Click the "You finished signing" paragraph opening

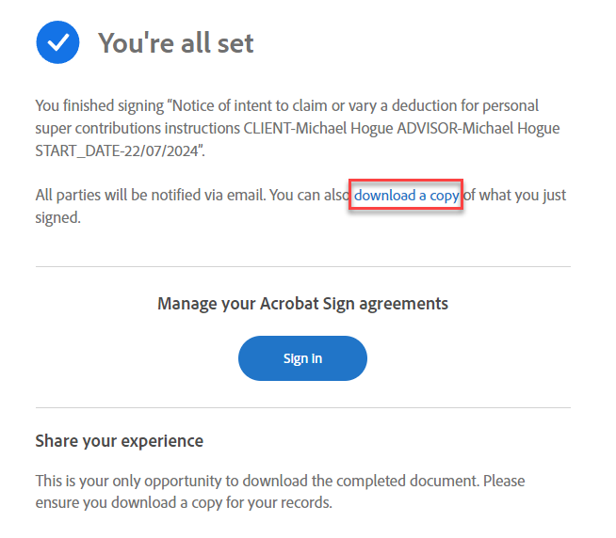pyautogui.click(x=100, y=106)
